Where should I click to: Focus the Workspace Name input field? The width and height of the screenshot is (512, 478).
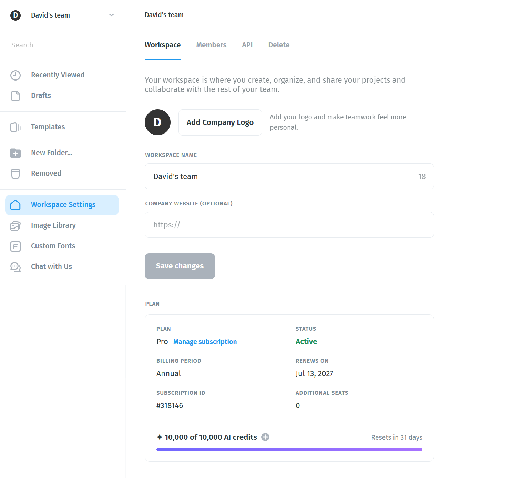click(289, 177)
